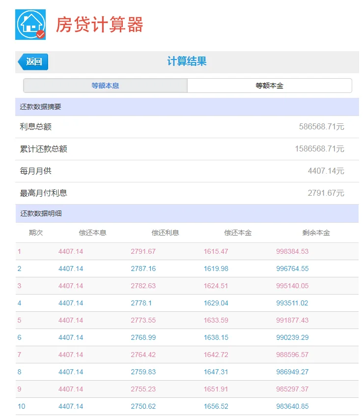The image size is (363, 418).
Task: Click the 剩余本金 column header
Action: 316,233
